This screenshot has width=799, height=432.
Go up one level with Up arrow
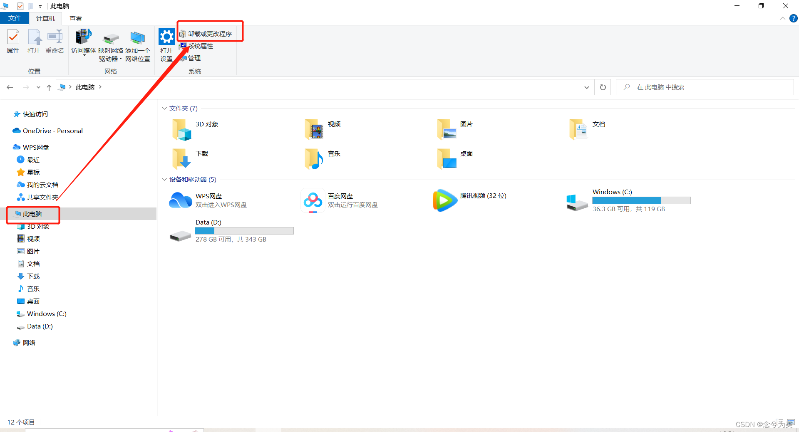tap(49, 87)
